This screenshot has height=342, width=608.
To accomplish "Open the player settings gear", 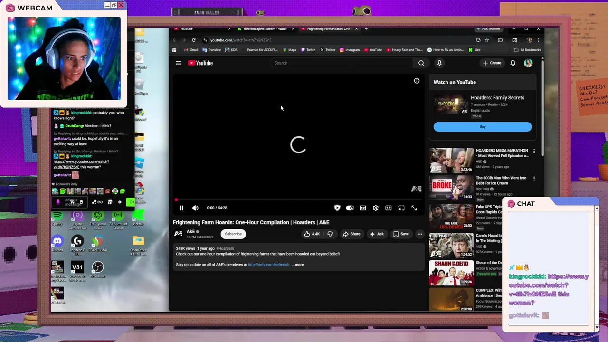I will tap(376, 208).
